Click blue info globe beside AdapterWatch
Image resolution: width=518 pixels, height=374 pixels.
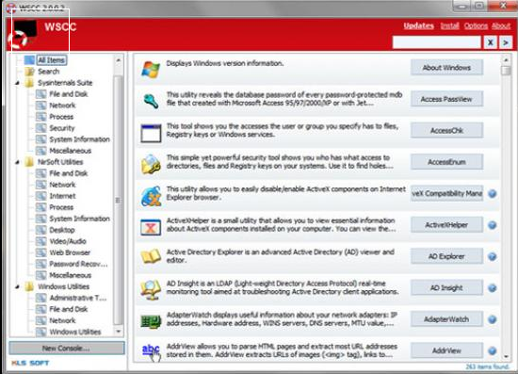[492, 319]
